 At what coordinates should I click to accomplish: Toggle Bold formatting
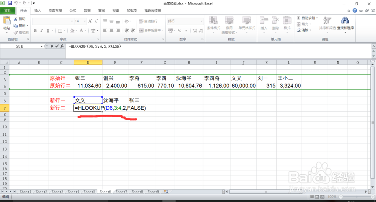pyautogui.click(x=35, y=31)
